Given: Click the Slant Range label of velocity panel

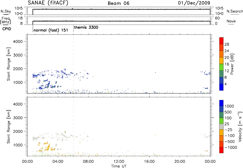Looking at the screenshot, I should [9, 126].
